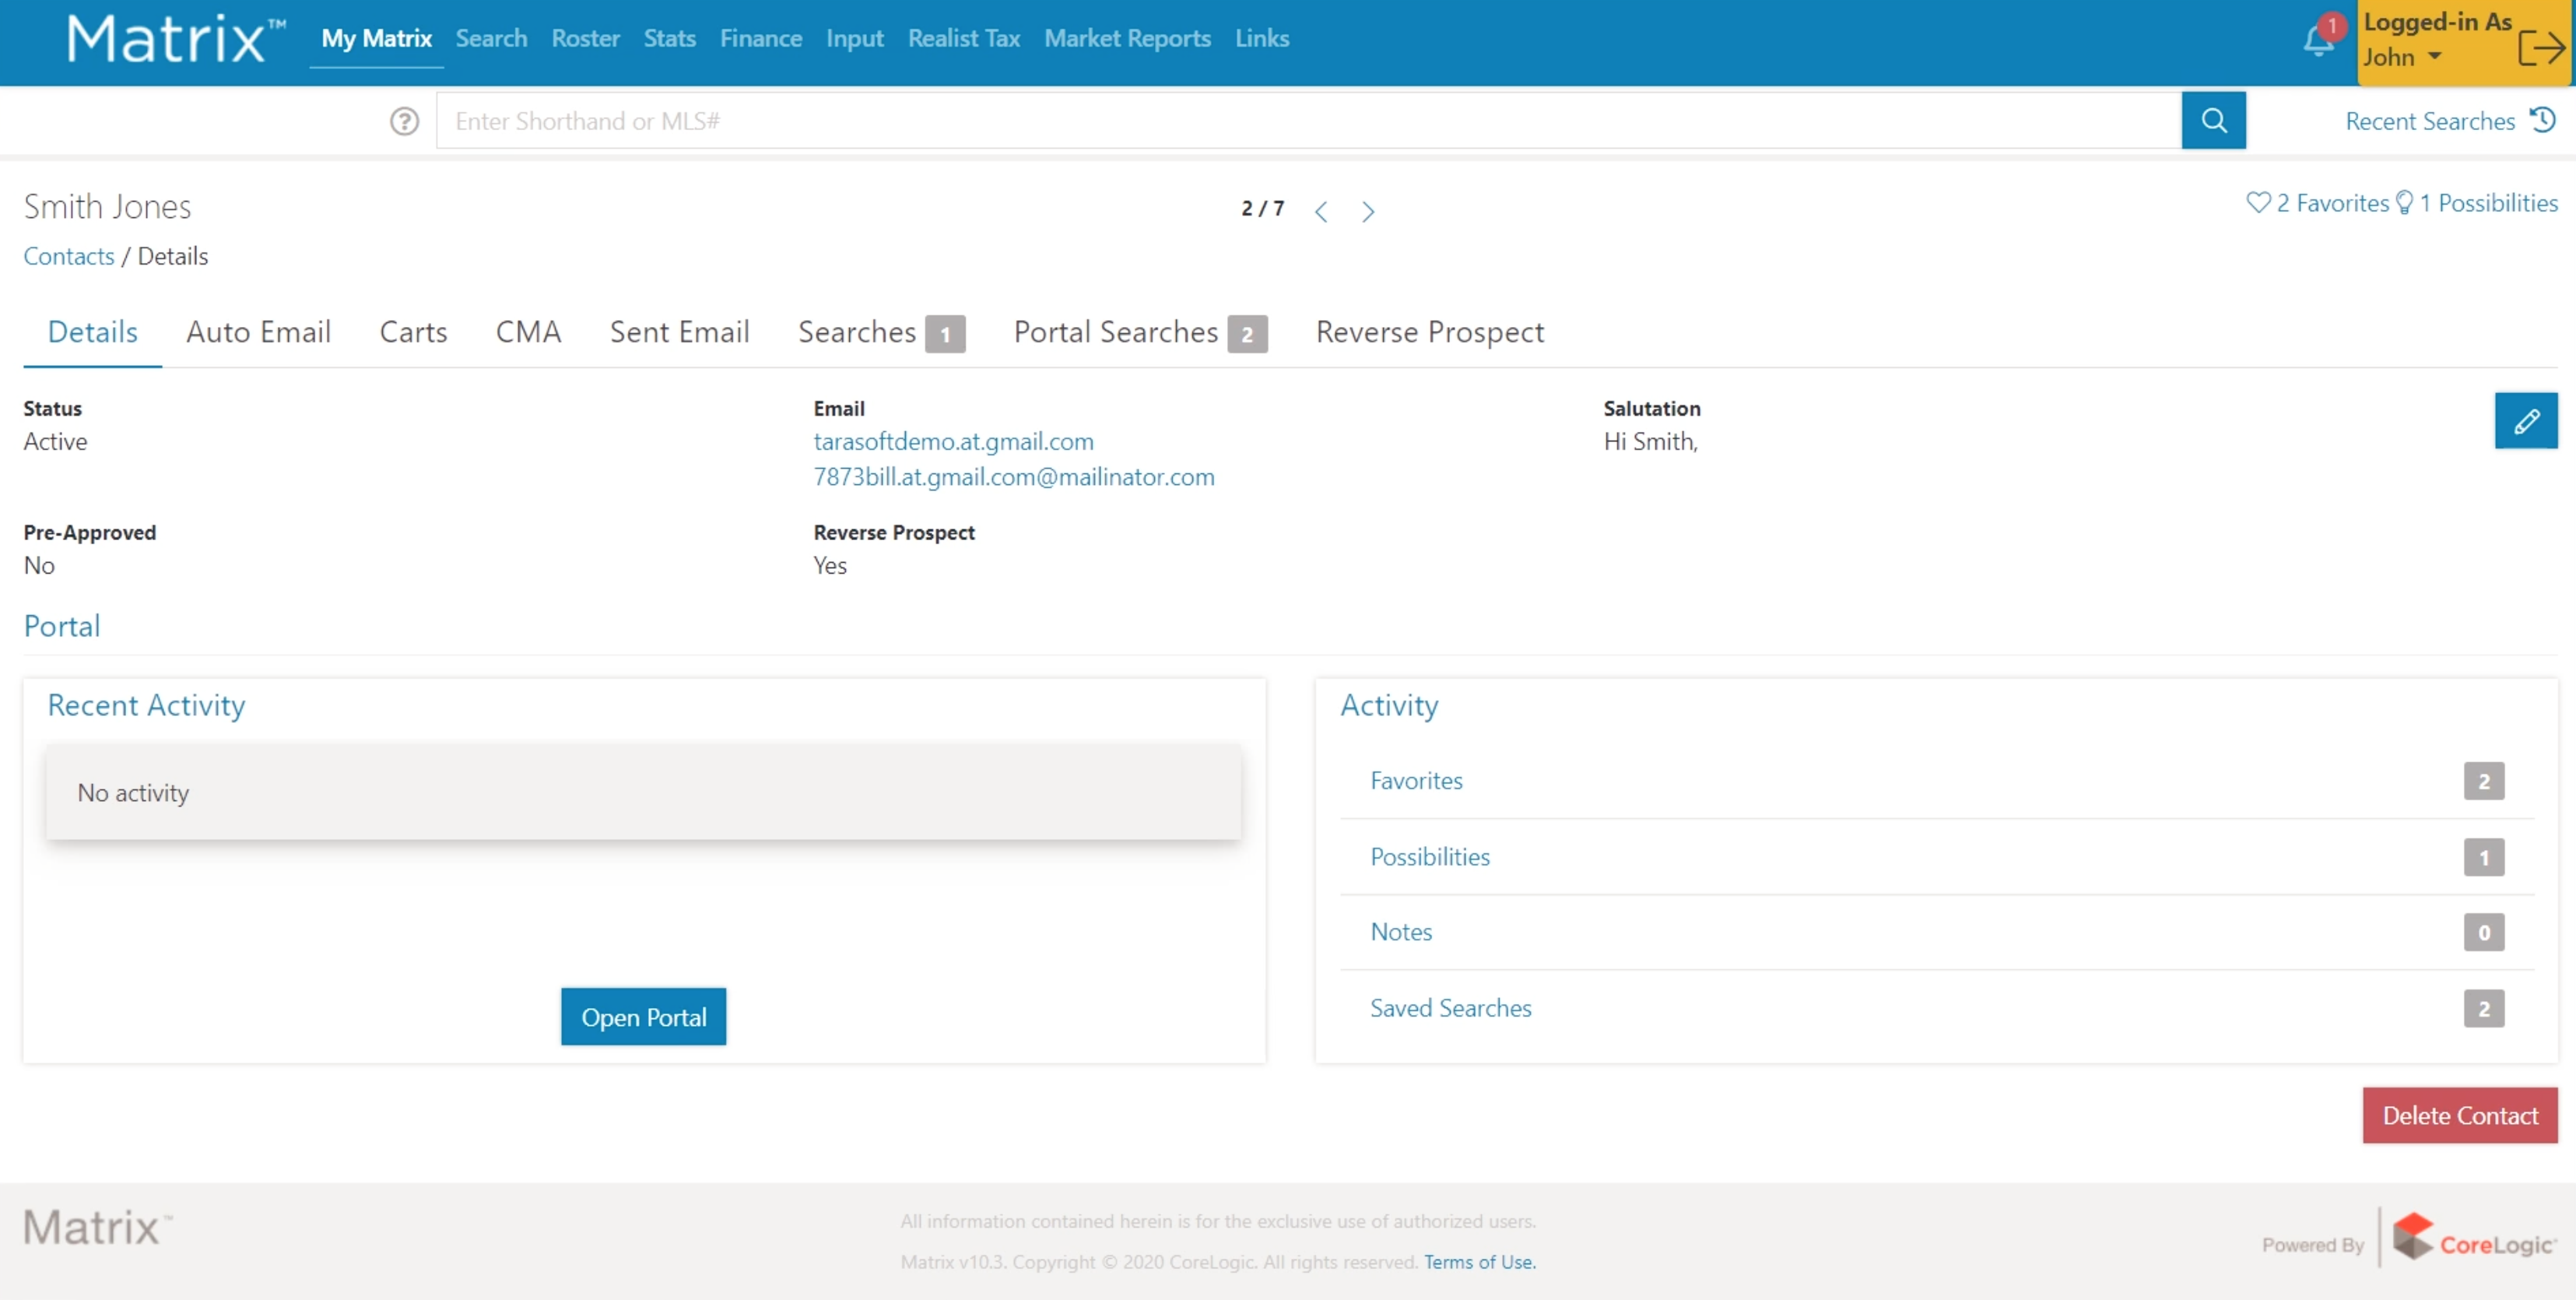Image resolution: width=2576 pixels, height=1300 pixels.
Task: Click the Open Portal button
Action: point(643,1017)
